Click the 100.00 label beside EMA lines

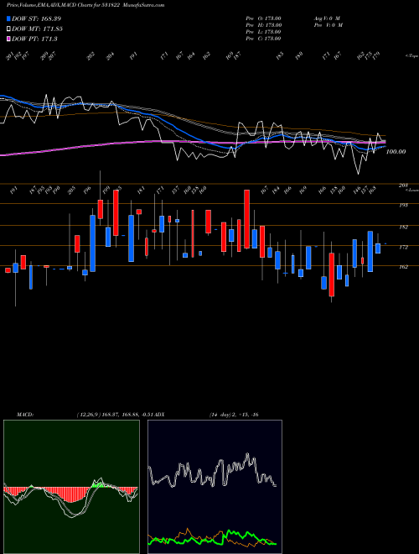coord(396,152)
